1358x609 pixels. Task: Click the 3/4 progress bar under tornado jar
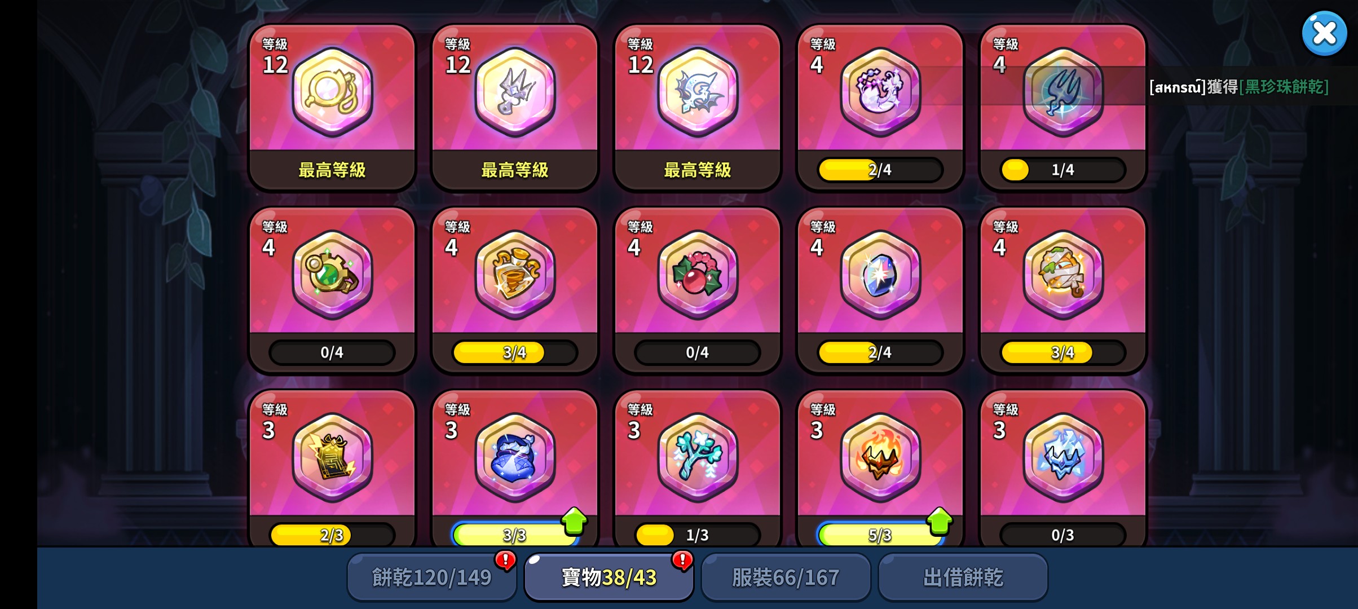(x=515, y=352)
